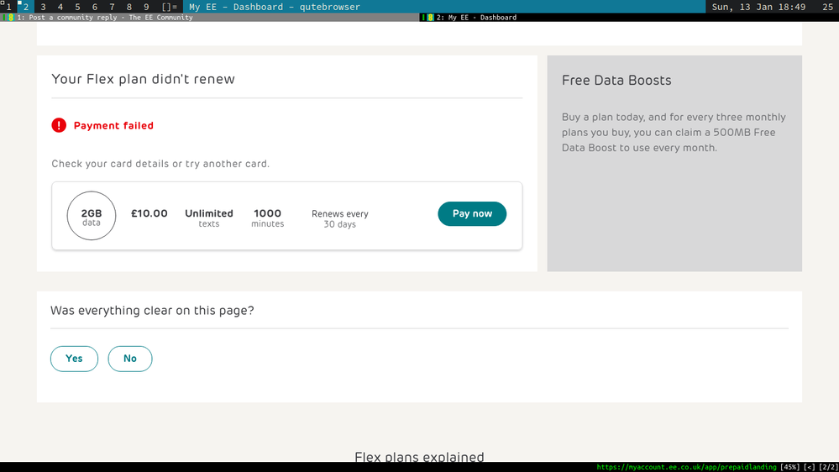Open the Post a community reply tab
This screenshot has height=472, width=839.
tap(105, 17)
